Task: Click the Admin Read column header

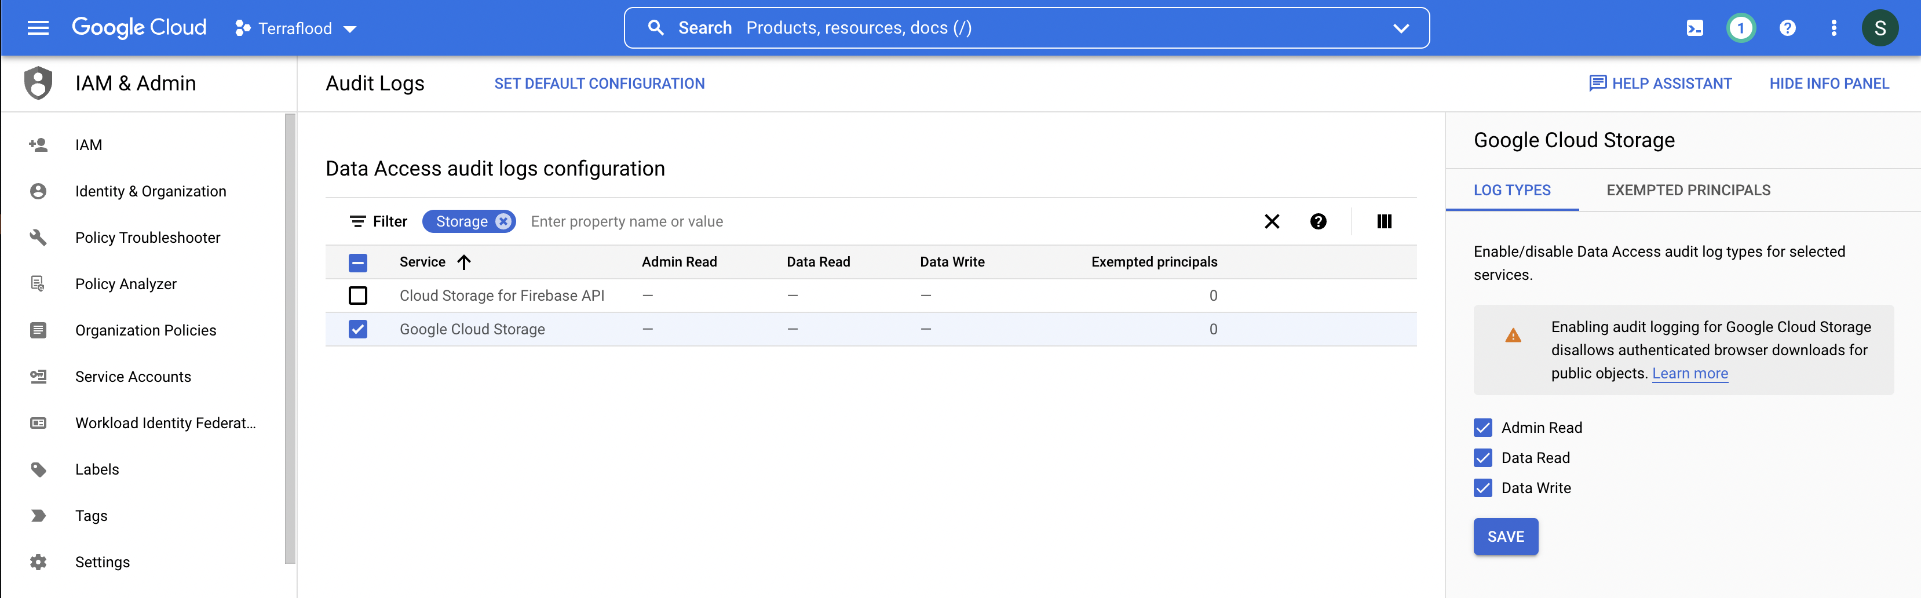Action: tap(678, 262)
